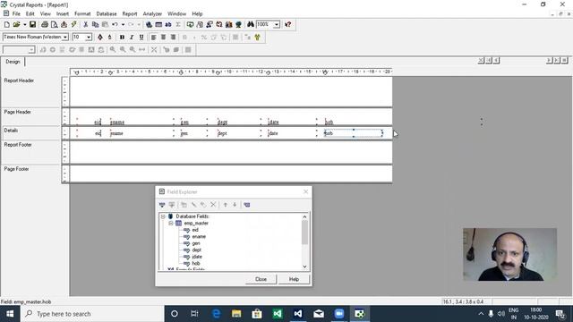Click the Field Explorer scrollbar down arrow

pos(304,267)
